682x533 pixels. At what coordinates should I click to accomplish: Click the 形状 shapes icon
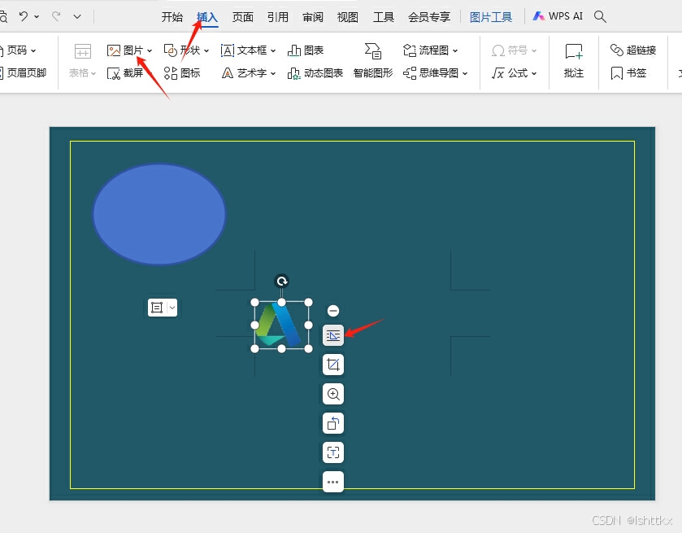pyautogui.click(x=171, y=50)
